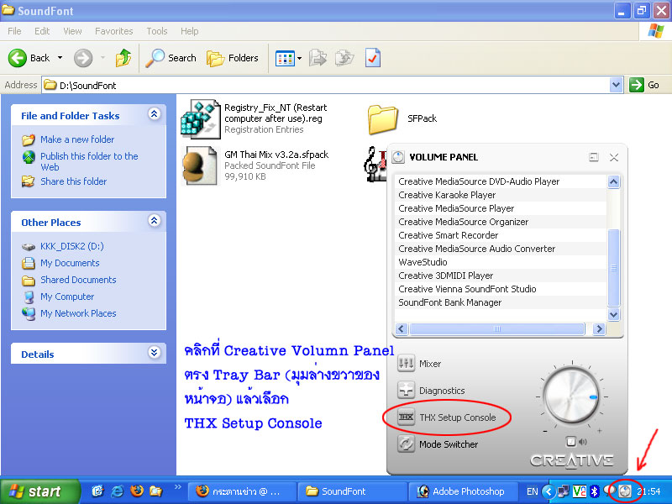Open Firefox from Quick Launch

137,491
